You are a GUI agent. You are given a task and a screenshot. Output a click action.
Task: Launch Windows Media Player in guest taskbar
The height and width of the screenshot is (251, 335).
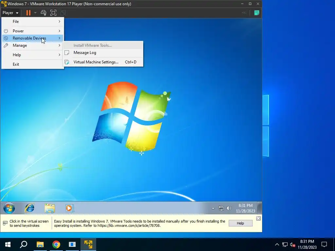(69, 208)
